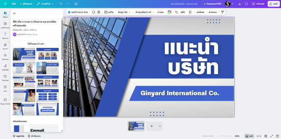
Task: Go back with the panel arrow
Action: pyautogui.click(x=15, y=13)
